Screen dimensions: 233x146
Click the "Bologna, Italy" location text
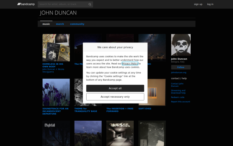[x=178, y=62]
